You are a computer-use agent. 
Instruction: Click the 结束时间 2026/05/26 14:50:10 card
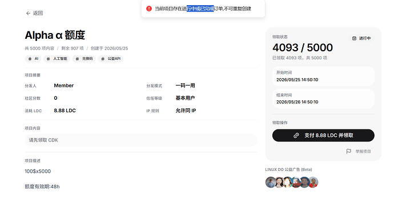(323, 99)
